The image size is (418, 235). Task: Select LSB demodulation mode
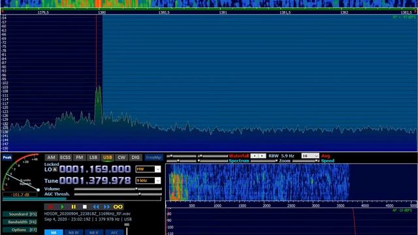[x=93, y=157]
